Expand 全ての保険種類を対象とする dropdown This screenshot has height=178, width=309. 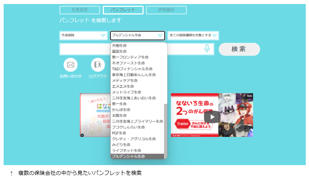click(193, 35)
